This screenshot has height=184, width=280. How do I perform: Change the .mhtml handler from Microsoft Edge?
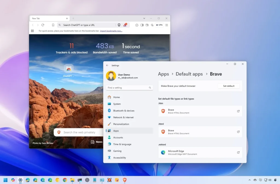[x=200, y=152]
